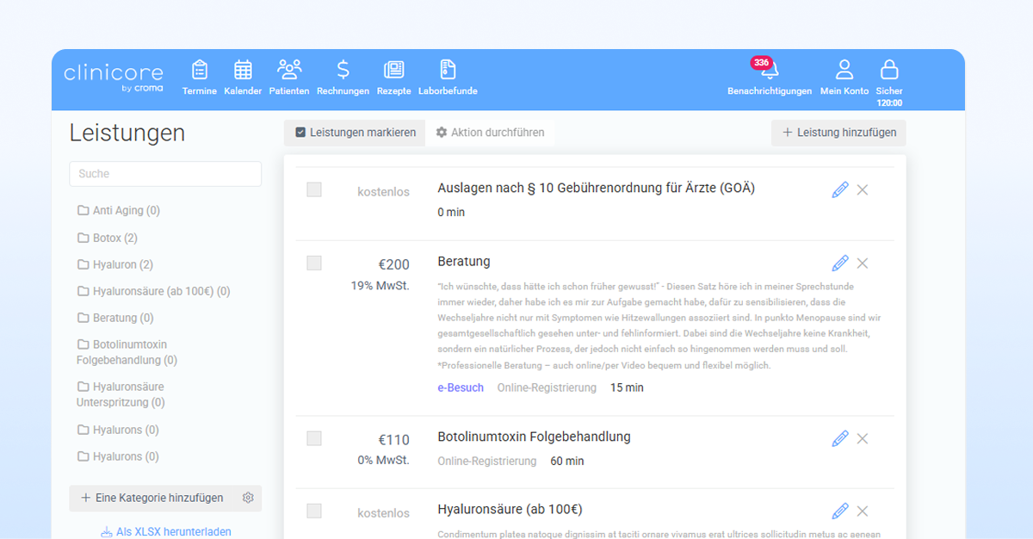Edit the Hyaluronsäure (ab 100€) service
1033x539 pixels.
click(840, 511)
